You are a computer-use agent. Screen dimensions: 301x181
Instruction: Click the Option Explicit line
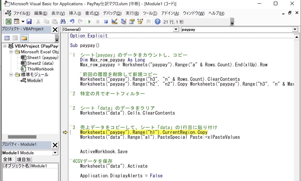89,36
